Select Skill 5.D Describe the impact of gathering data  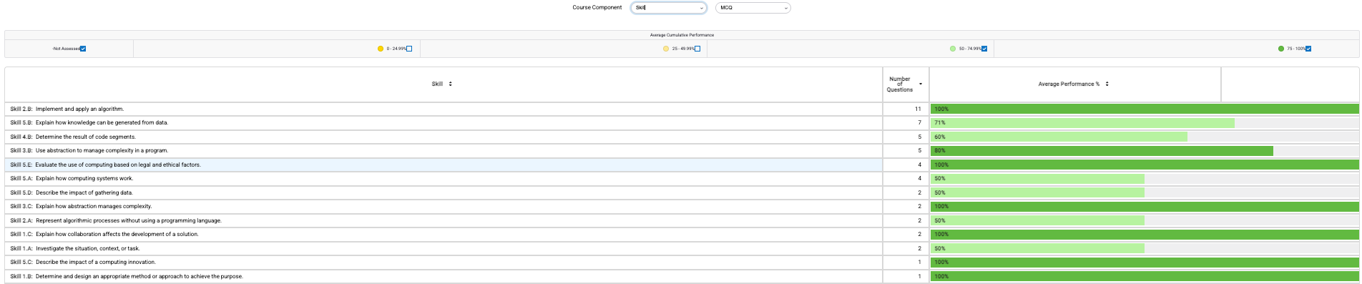(x=444, y=192)
